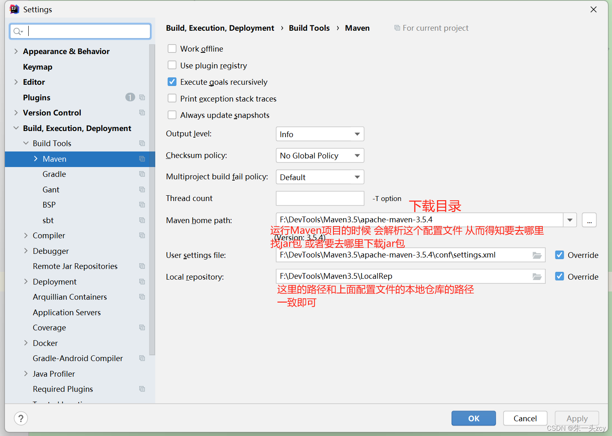Viewport: 612px width, 436px height.
Task: Click project-level icon beside Required Plugins
Action: (x=142, y=389)
